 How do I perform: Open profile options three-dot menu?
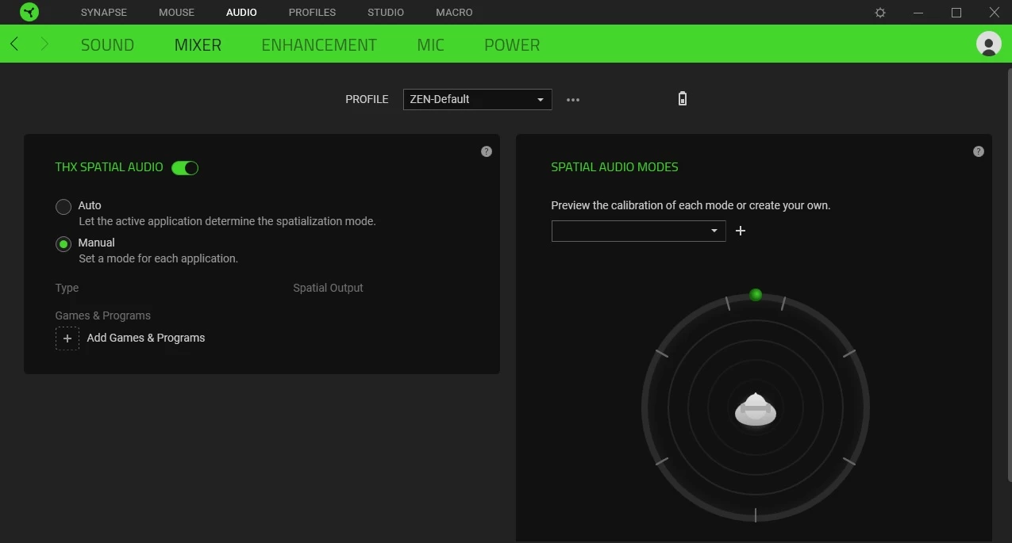573,100
